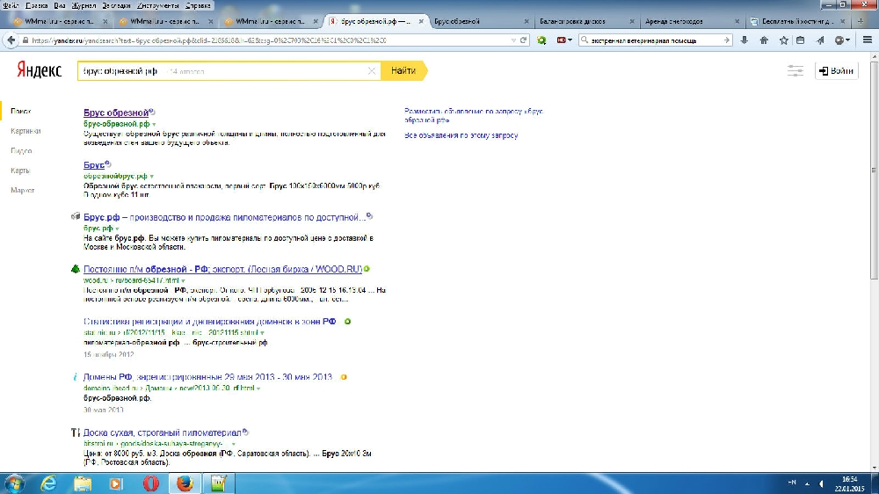Expand the wood.ru board URL dropdown arrow

click(184, 281)
